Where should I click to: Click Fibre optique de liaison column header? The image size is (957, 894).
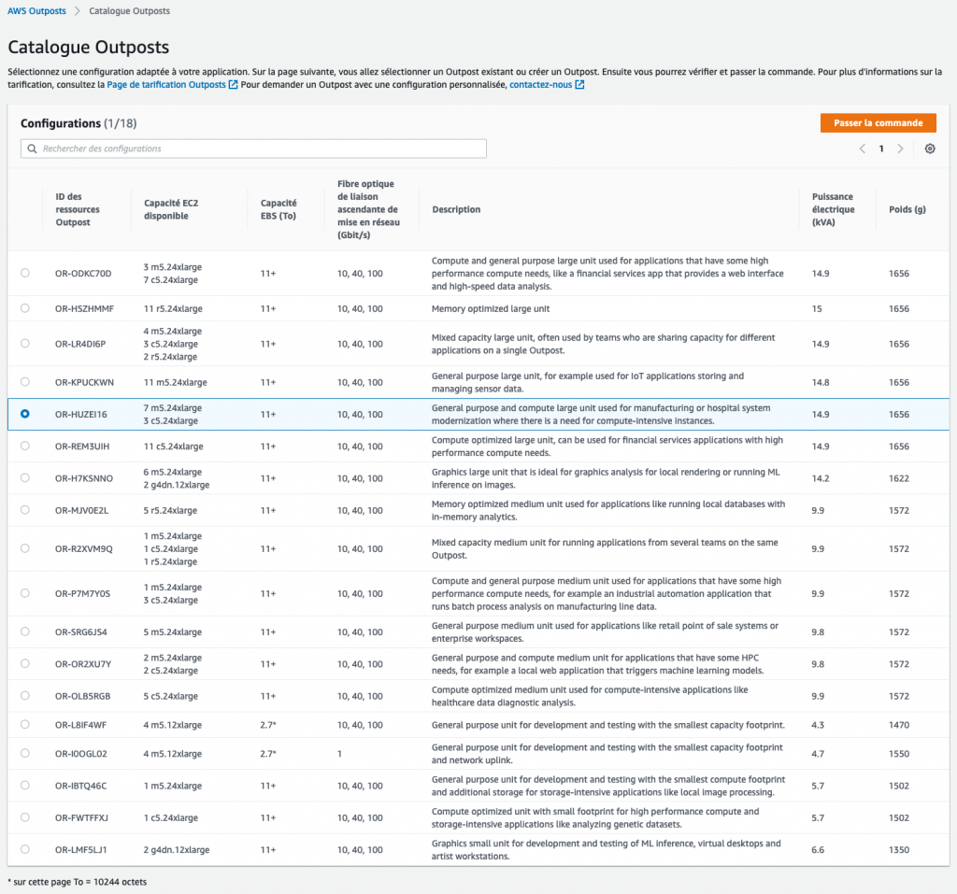(368, 209)
